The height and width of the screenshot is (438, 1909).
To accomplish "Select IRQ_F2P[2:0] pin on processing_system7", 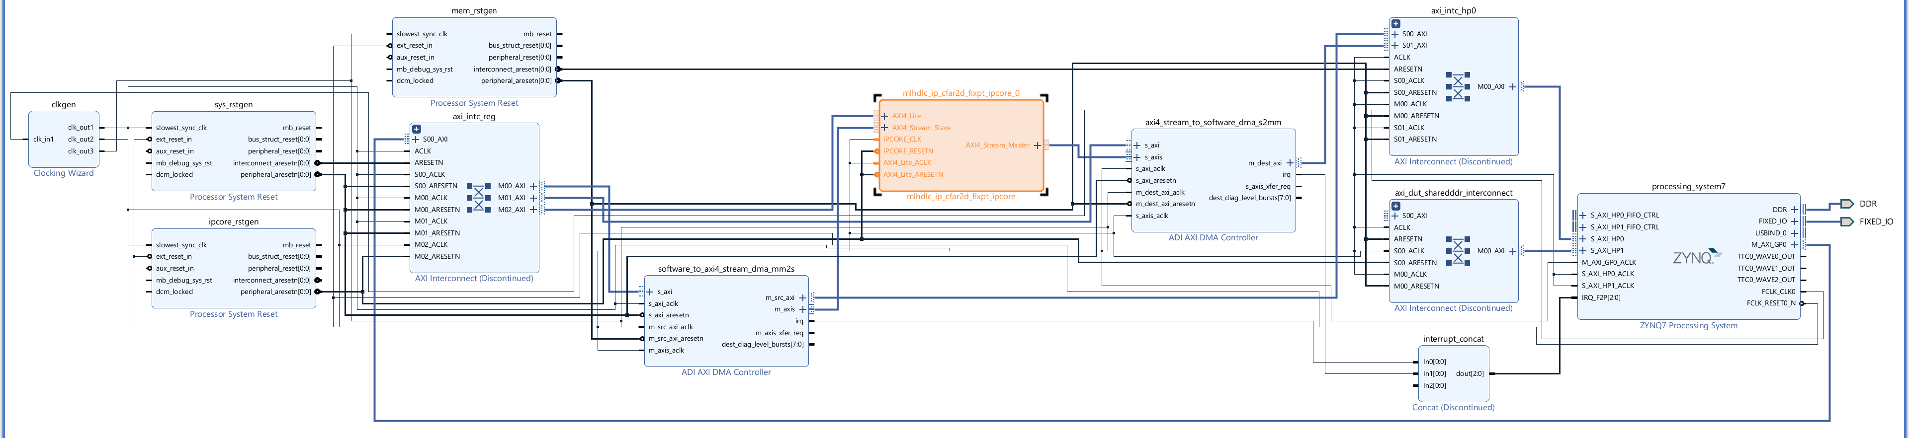I will click(x=1601, y=298).
